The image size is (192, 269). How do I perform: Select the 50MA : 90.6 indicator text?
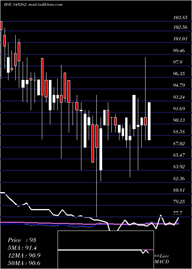(x=24, y=263)
